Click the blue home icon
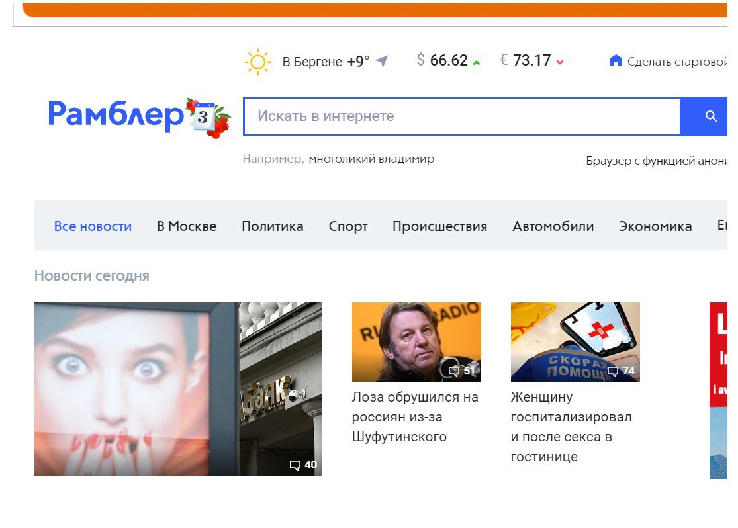 [x=616, y=60]
